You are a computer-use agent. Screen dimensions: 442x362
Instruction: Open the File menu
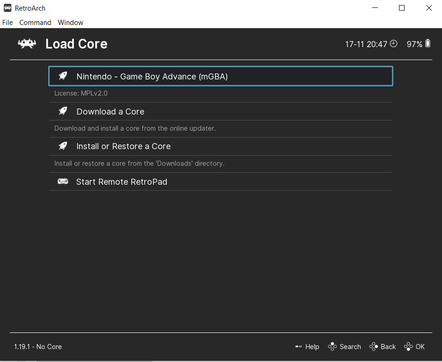pos(7,22)
